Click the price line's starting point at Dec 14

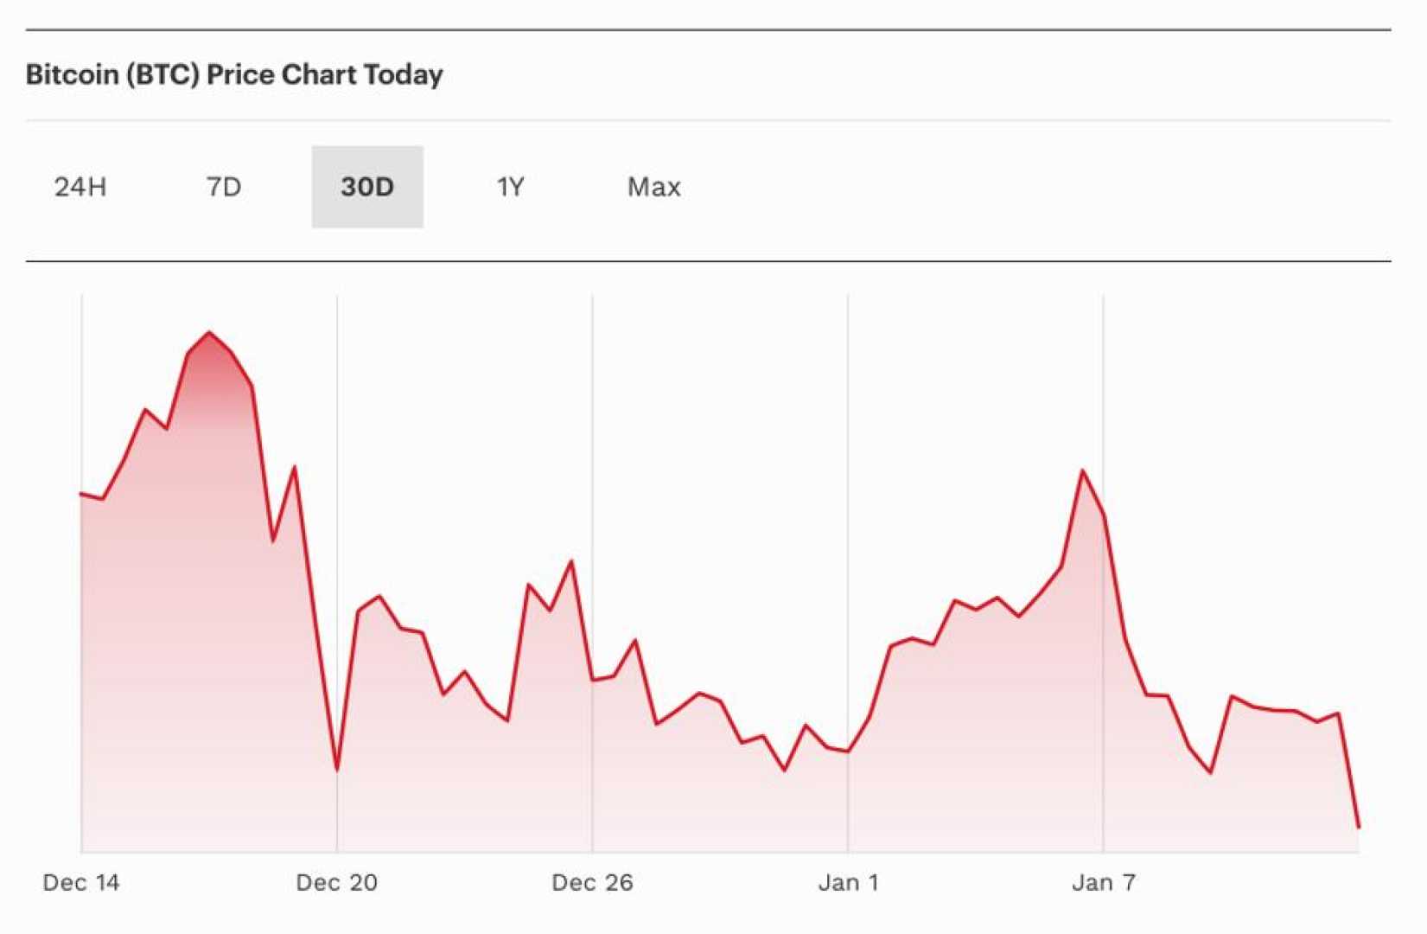tap(82, 494)
